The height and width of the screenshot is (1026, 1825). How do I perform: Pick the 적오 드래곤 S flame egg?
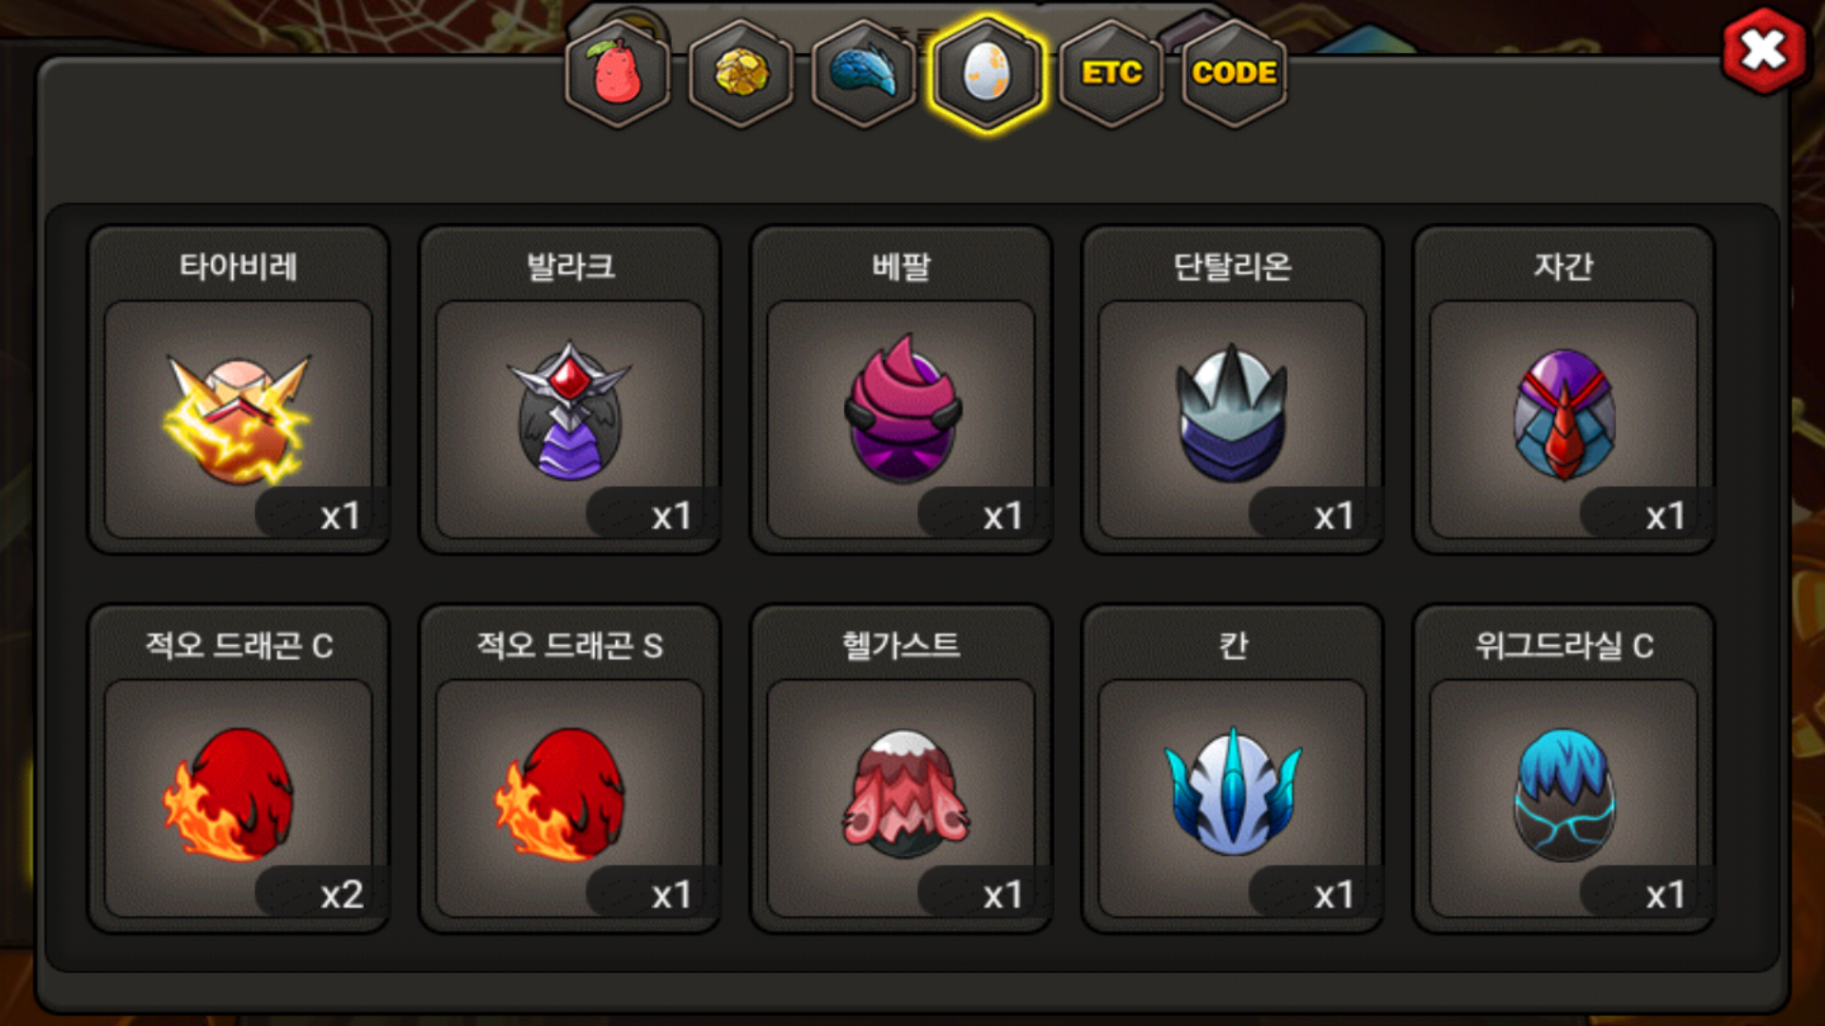coord(569,798)
